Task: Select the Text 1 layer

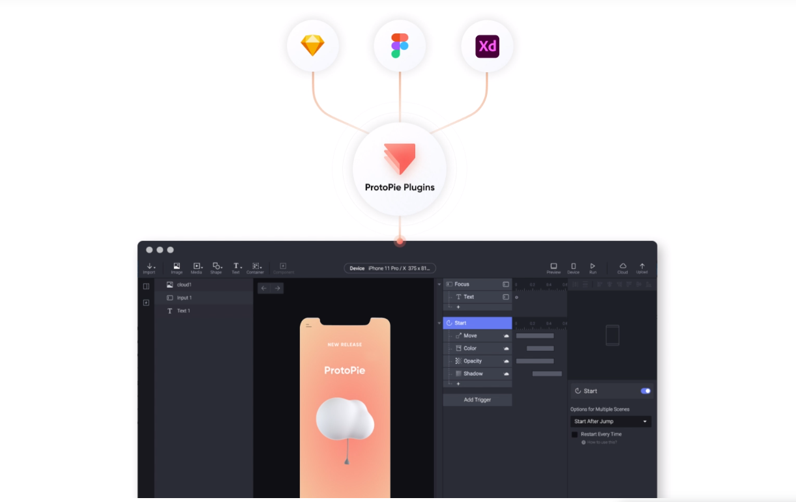Action: pyautogui.click(x=203, y=311)
